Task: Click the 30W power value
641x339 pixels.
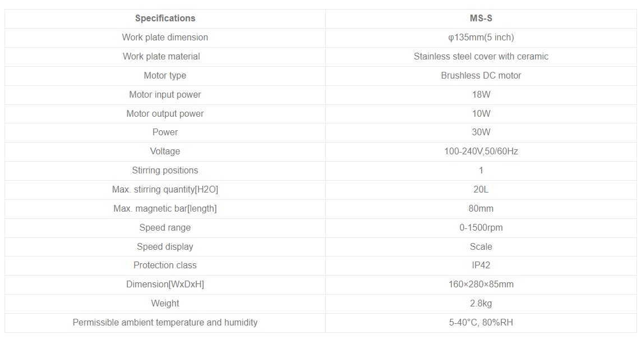Action: (x=481, y=132)
